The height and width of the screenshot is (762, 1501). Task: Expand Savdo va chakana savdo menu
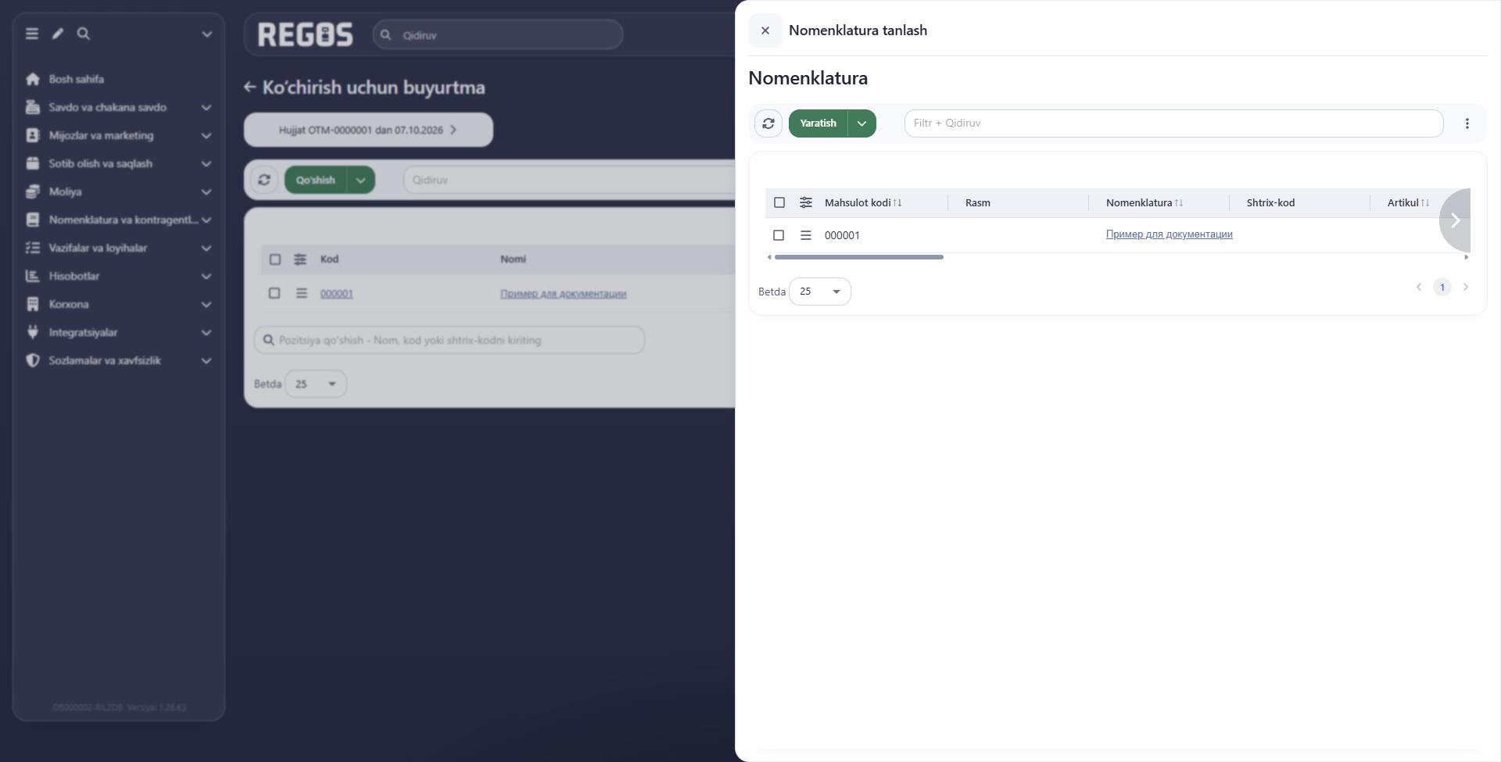pos(118,107)
